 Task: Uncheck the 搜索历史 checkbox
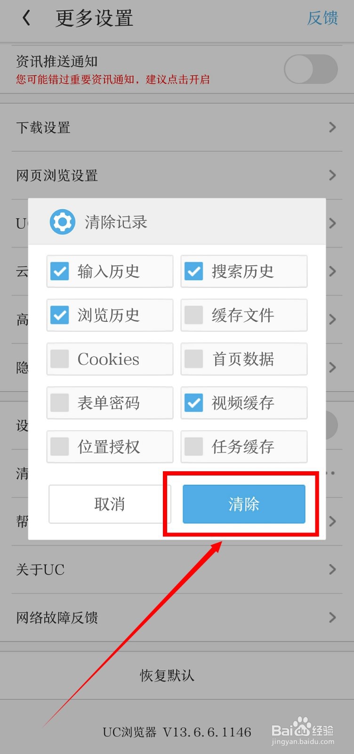pos(193,271)
